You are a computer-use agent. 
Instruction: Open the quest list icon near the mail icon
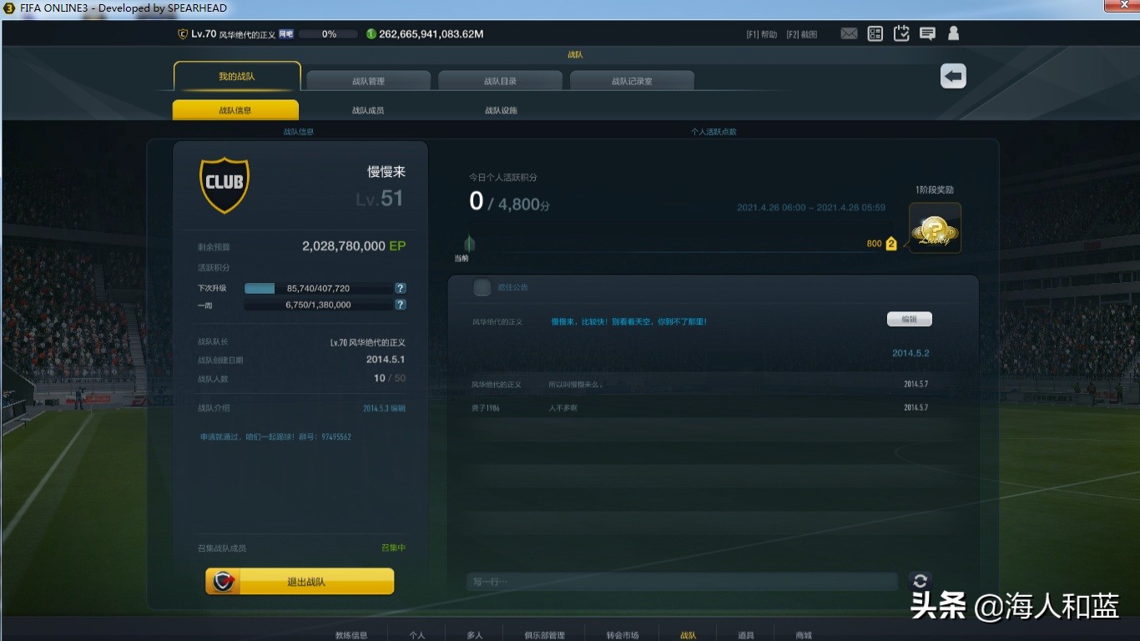pyautogui.click(x=875, y=33)
